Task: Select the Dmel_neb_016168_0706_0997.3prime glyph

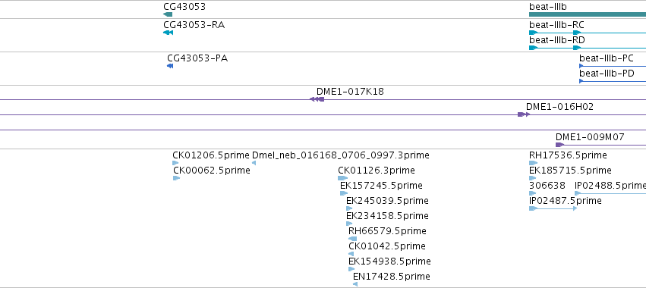Action: (254, 163)
